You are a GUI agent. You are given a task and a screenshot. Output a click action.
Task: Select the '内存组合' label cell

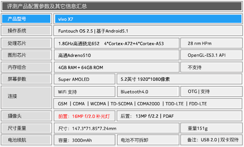pos(26,67)
